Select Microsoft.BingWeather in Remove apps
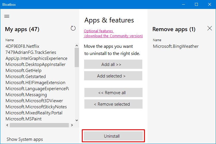The width and height of the screenshot is (216, 144). (176, 46)
